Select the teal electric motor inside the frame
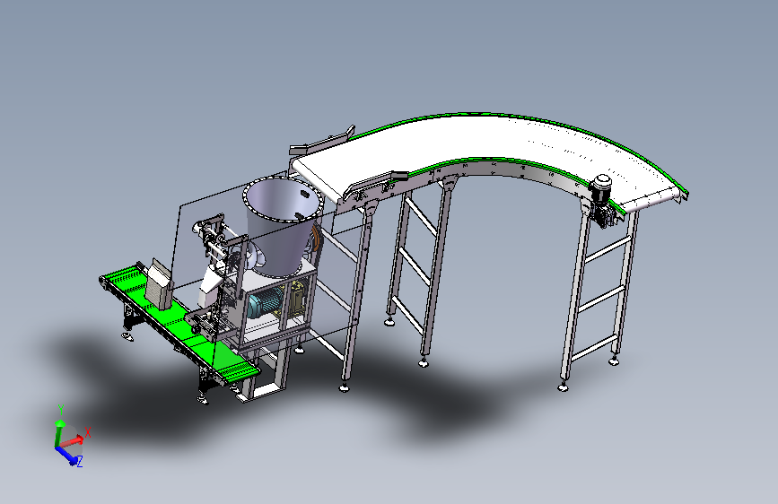 [265, 302]
